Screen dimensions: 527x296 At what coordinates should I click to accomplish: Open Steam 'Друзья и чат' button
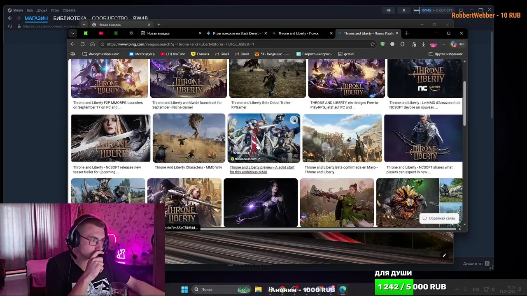coord(476,264)
